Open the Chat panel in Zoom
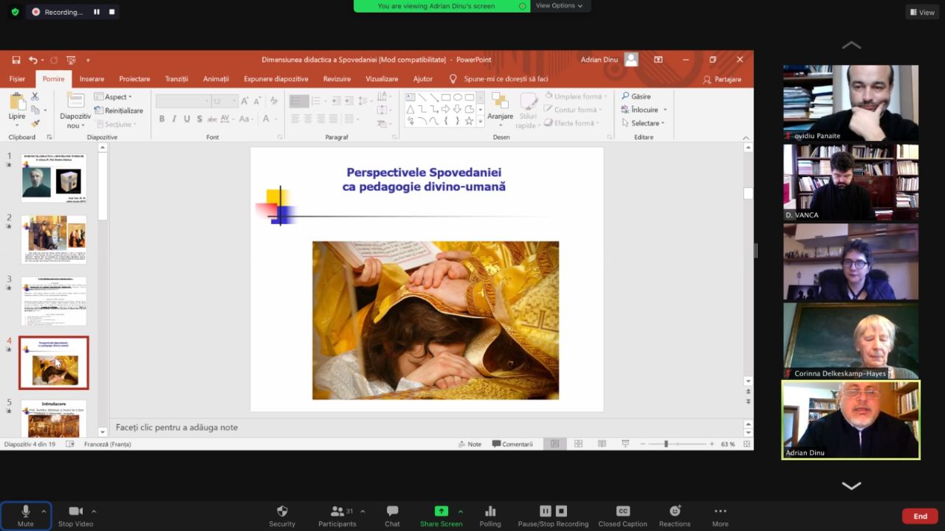 [x=392, y=512]
